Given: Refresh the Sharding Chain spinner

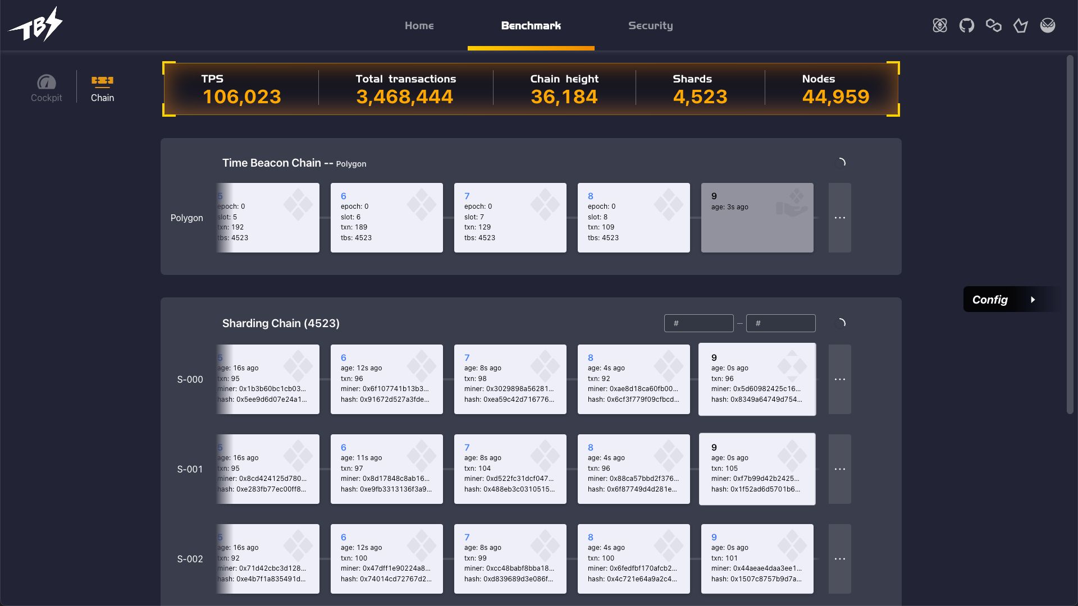Looking at the screenshot, I should tap(841, 323).
